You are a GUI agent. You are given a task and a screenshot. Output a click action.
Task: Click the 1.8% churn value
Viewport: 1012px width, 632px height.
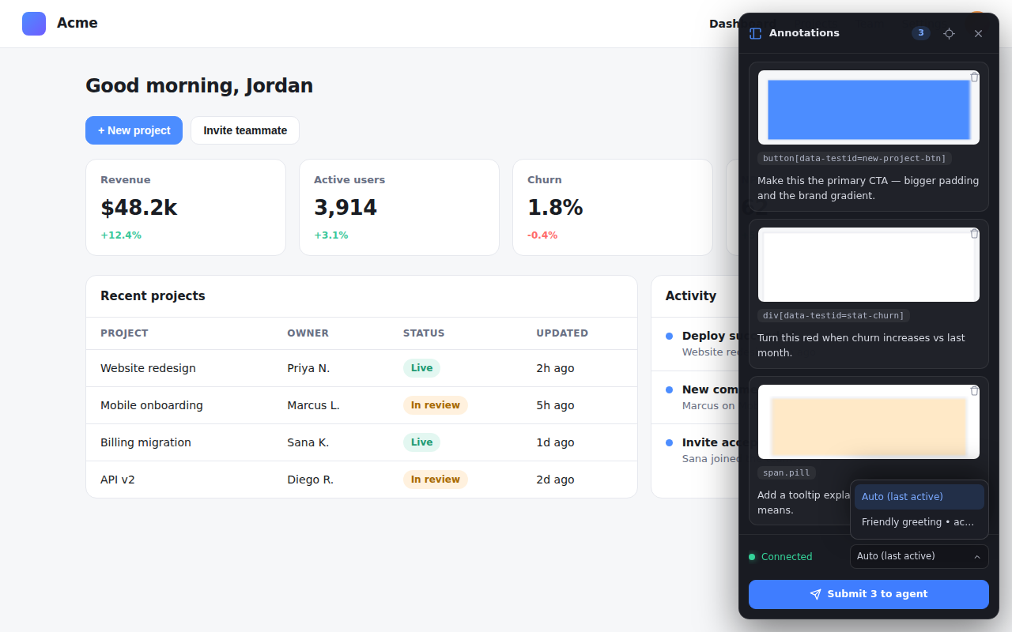point(555,208)
